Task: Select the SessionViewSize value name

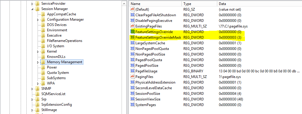Action: (148, 99)
